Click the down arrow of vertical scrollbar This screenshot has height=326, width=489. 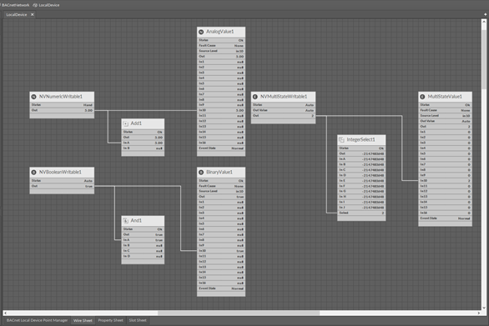484,308
